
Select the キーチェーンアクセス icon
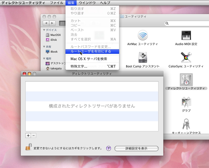pos(186,124)
